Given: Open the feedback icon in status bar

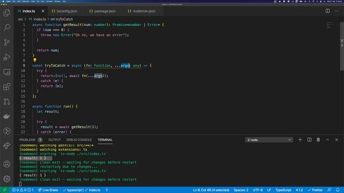Looking at the screenshot, I should [x=329, y=190].
